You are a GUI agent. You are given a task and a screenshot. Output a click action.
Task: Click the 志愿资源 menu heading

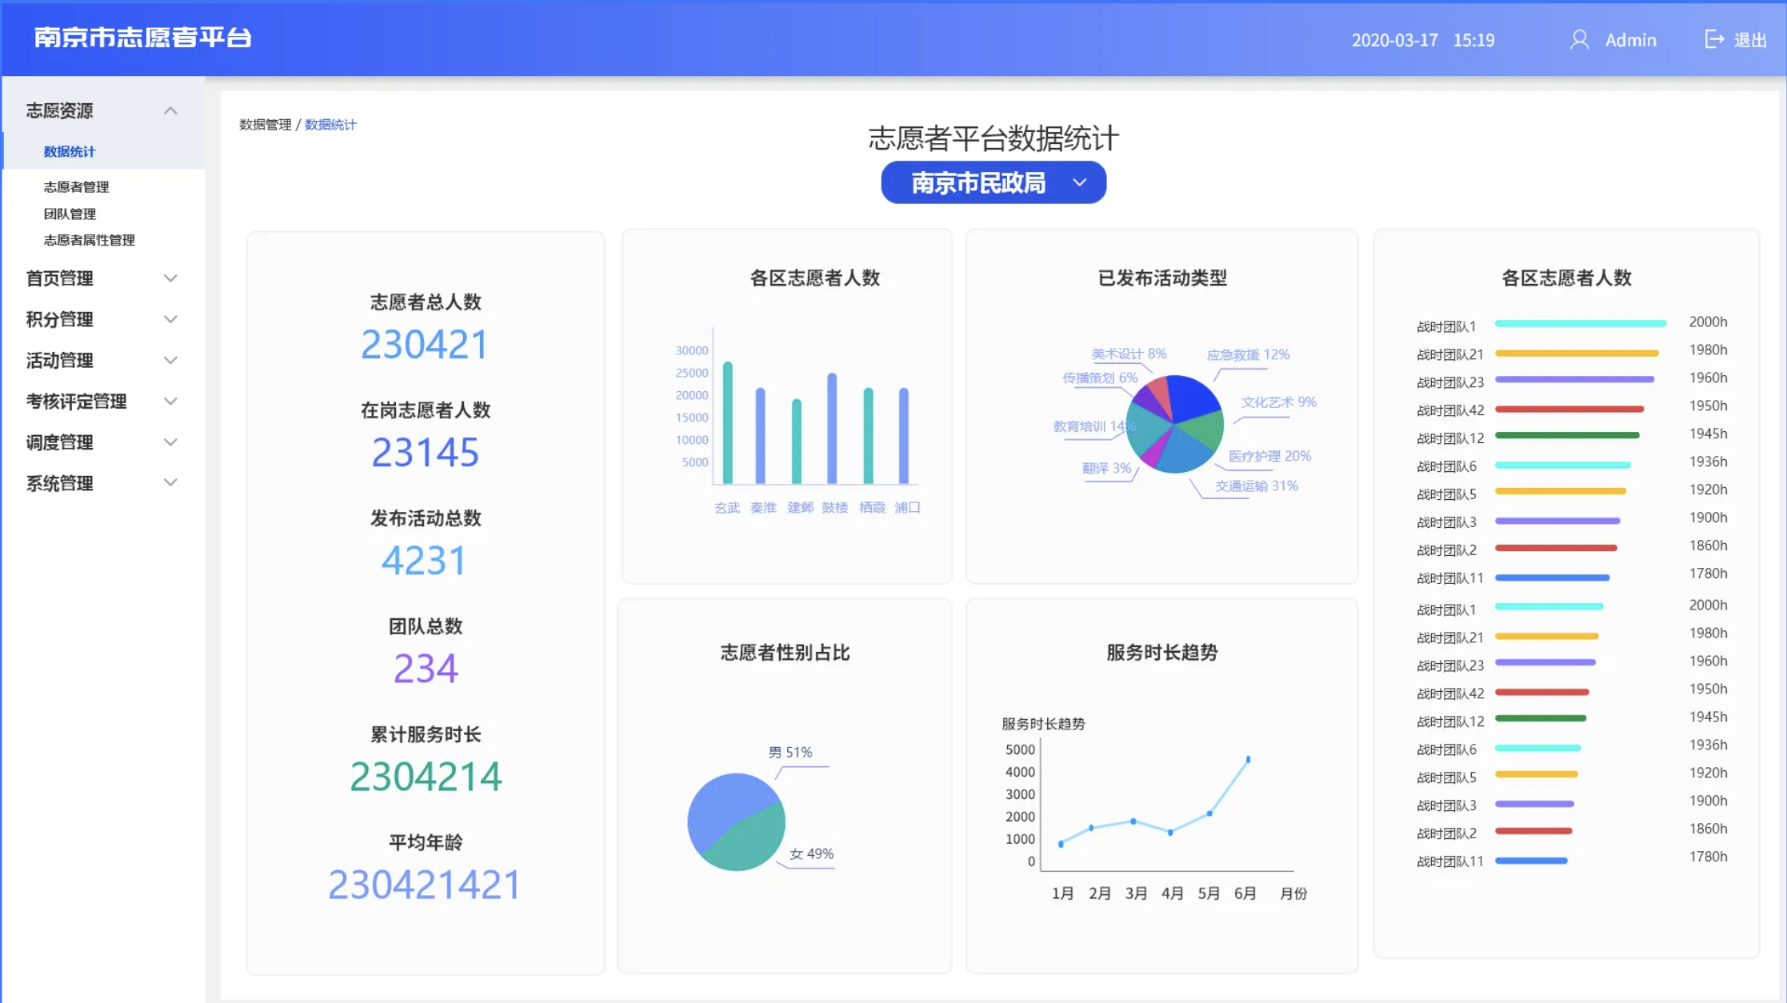(x=59, y=110)
